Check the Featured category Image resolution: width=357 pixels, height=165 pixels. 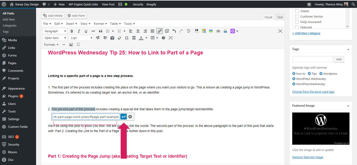tap(297, 27)
